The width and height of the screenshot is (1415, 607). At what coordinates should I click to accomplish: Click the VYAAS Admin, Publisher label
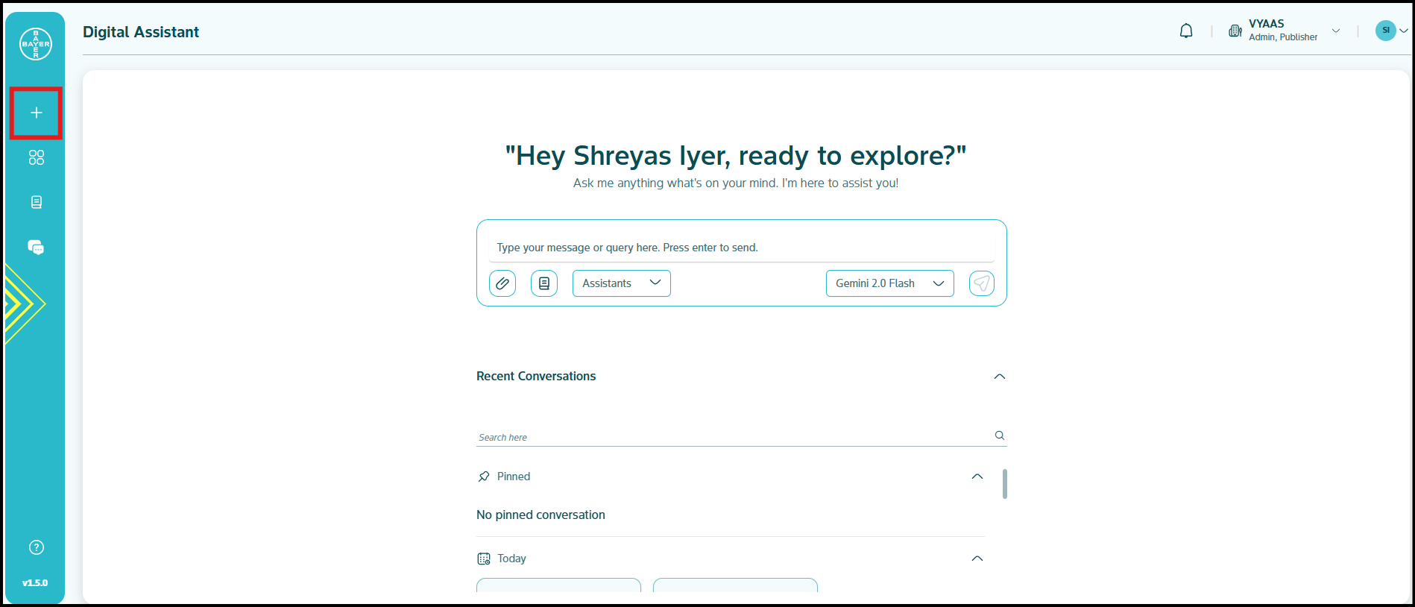tap(1283, 31)
